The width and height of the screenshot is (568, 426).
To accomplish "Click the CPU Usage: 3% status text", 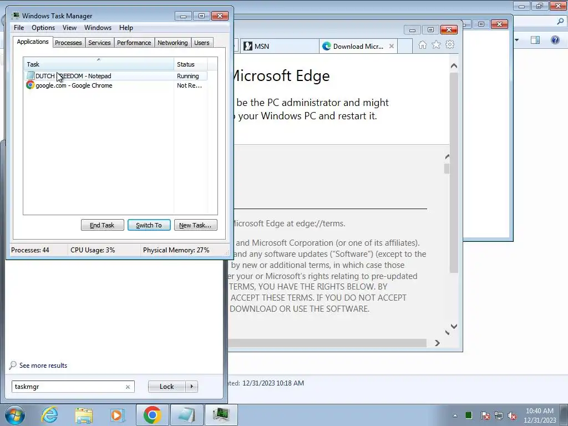I will click(x=93, y=250).
